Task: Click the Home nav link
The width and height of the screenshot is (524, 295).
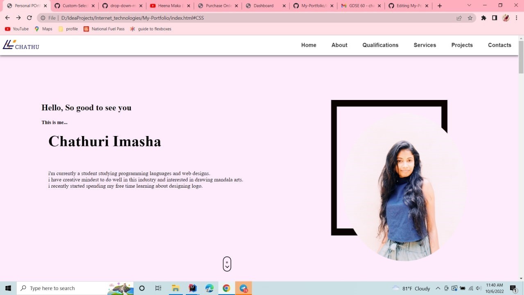Action: [309, 45]
